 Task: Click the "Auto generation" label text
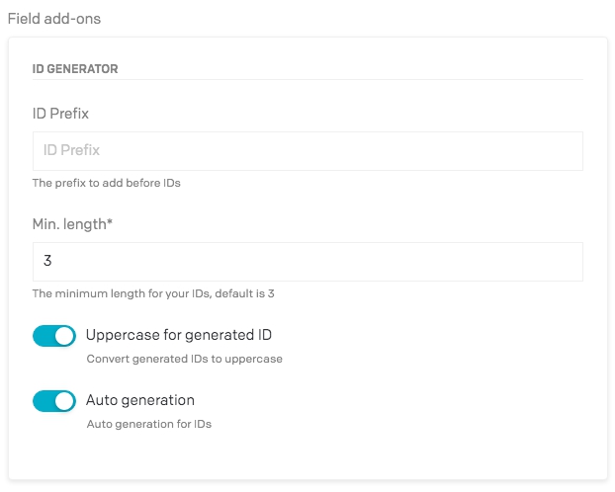(x=140, y=400)
